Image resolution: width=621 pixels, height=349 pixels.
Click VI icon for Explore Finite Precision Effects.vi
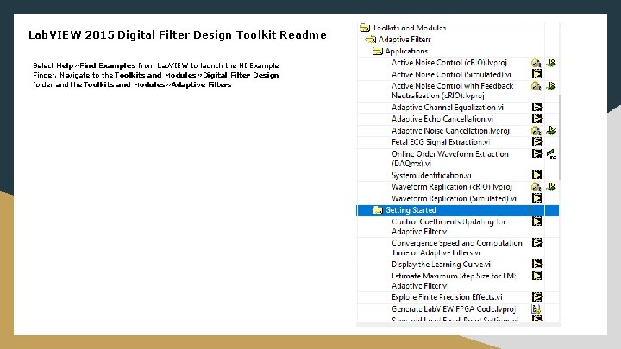[536, 296]
